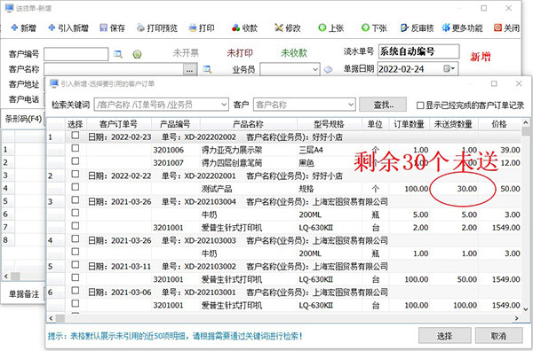Click the 流水单号 input field
This screenshot has height=351, width=533.
(418, 51)
